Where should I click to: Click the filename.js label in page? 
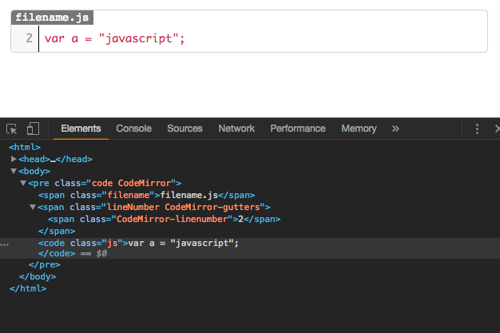(x=52, y=18)
